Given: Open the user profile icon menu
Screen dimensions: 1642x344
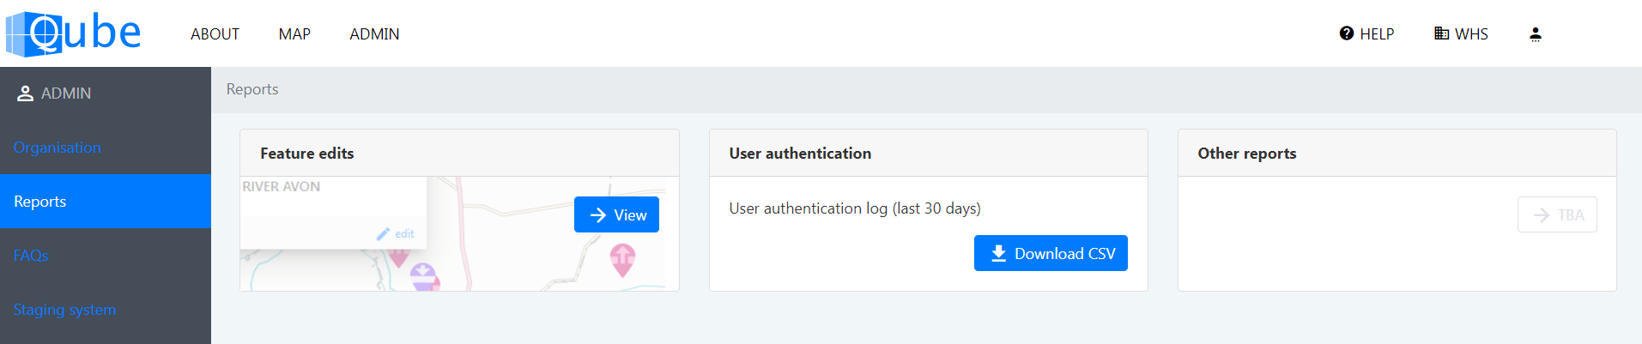Looking at the screenshot, I should [x=1536, y=34].
